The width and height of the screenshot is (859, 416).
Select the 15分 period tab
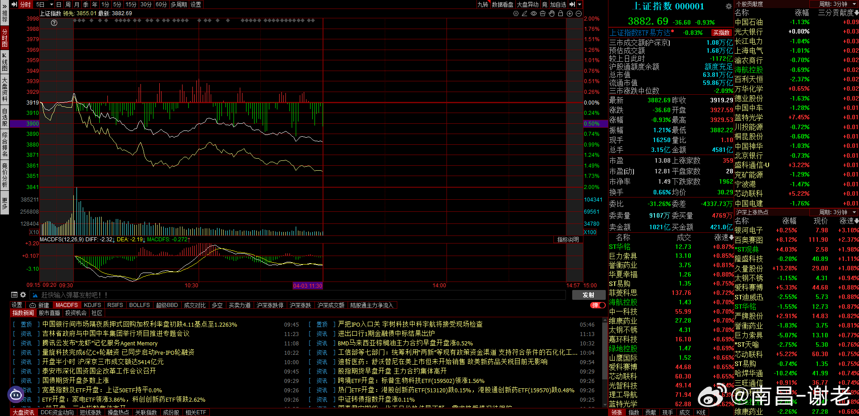[131, 4]
